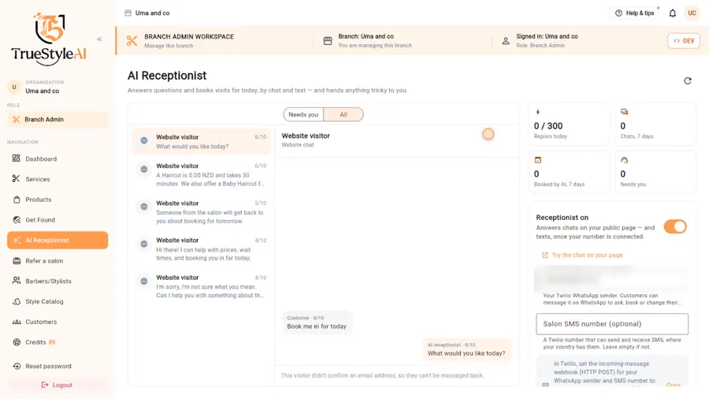Screen dimensions: 709x399
Task: Click the Reset password icon
Action: point(17,366)
